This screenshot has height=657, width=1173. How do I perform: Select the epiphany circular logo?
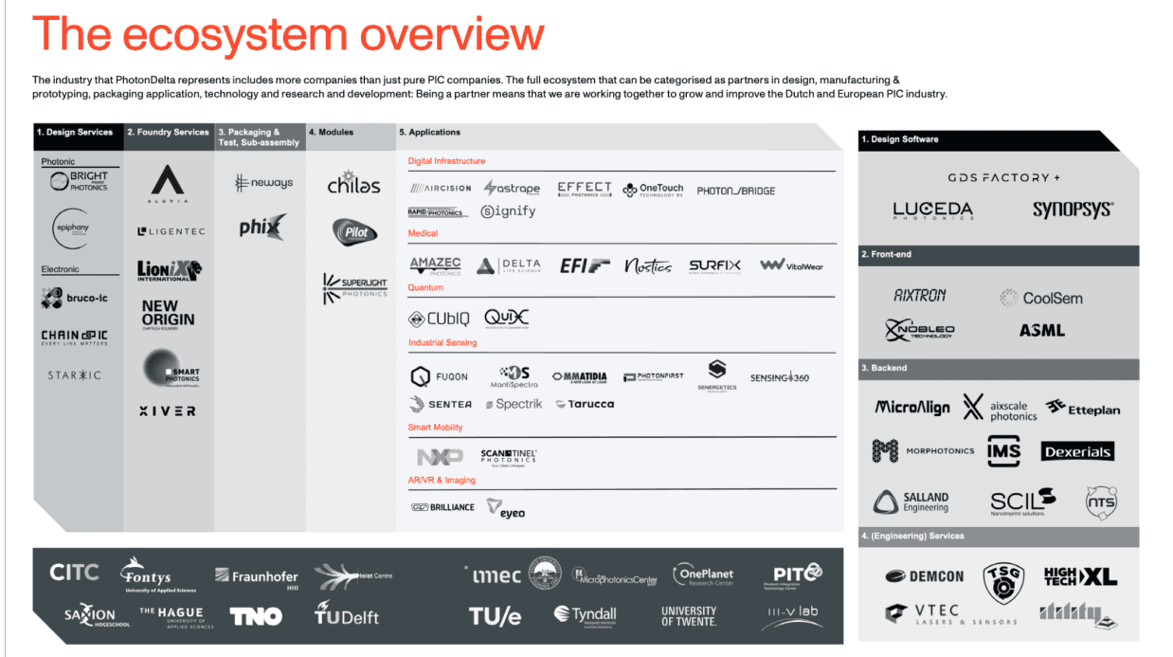69,228
